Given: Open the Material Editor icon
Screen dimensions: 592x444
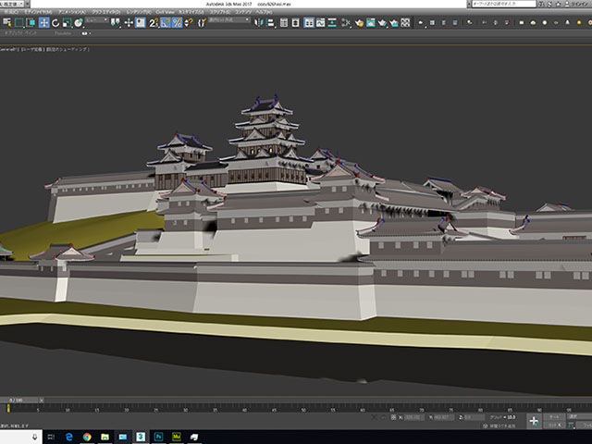Looking at the screenshot, I should click(x=346, y=22).
